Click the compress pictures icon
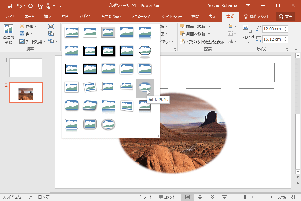 (x=51, y=26)
